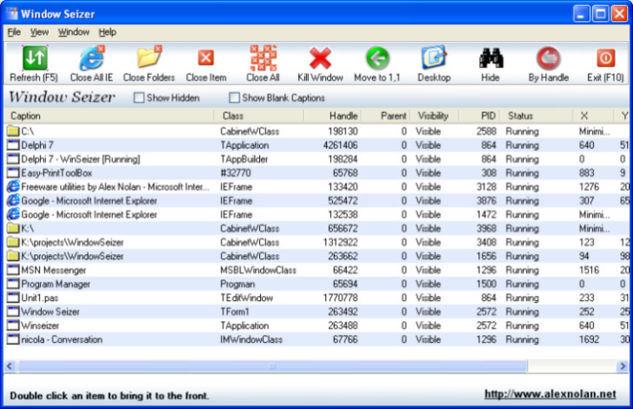Click the folder icon of K:\ row

(13, 228)
